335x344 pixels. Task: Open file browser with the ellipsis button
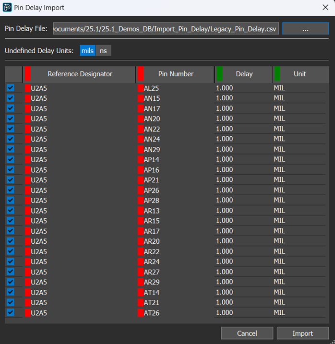pyautogui.click(x=305, y=29)
